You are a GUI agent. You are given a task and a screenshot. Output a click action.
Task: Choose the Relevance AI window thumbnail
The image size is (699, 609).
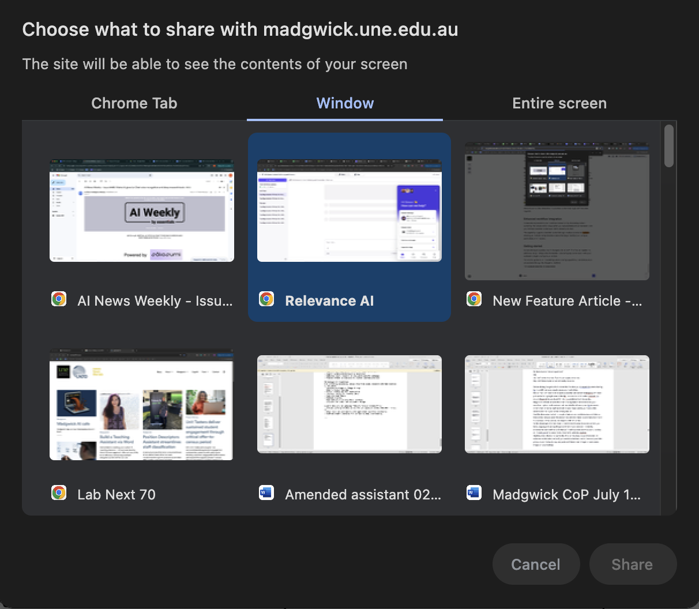tap(349, 210)
